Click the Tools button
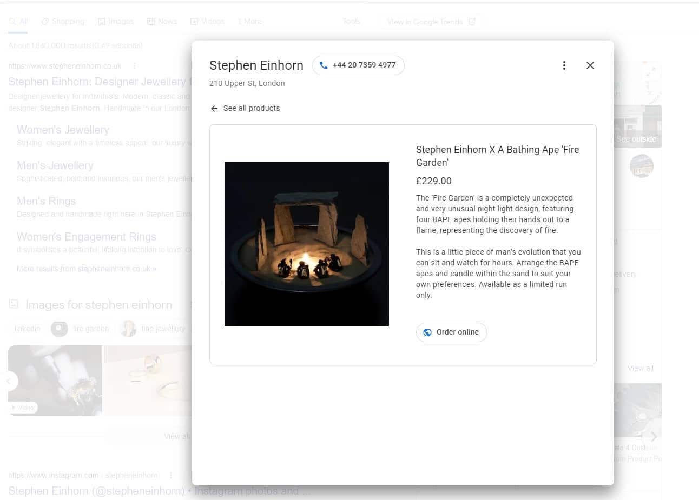The height and width of the screenshot is (500, 699). pyautogui.click(x=351, y=22)
